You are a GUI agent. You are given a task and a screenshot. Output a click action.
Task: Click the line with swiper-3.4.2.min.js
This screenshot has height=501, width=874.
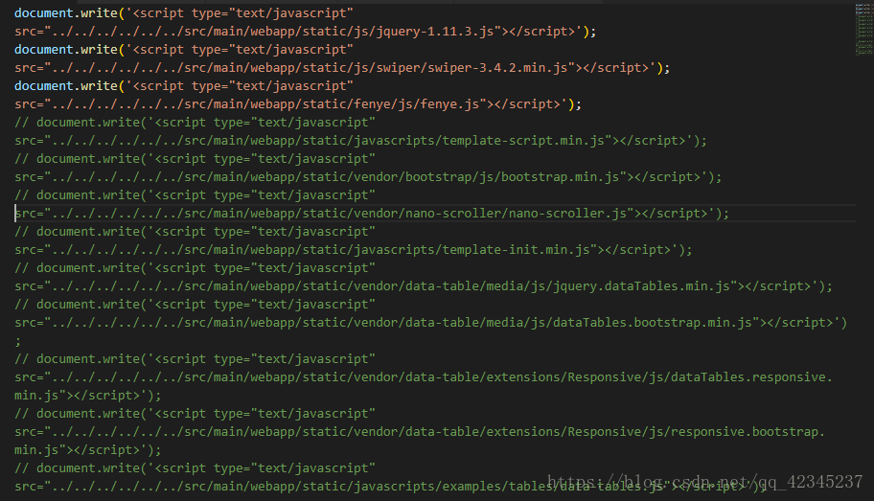pos(342,67)
